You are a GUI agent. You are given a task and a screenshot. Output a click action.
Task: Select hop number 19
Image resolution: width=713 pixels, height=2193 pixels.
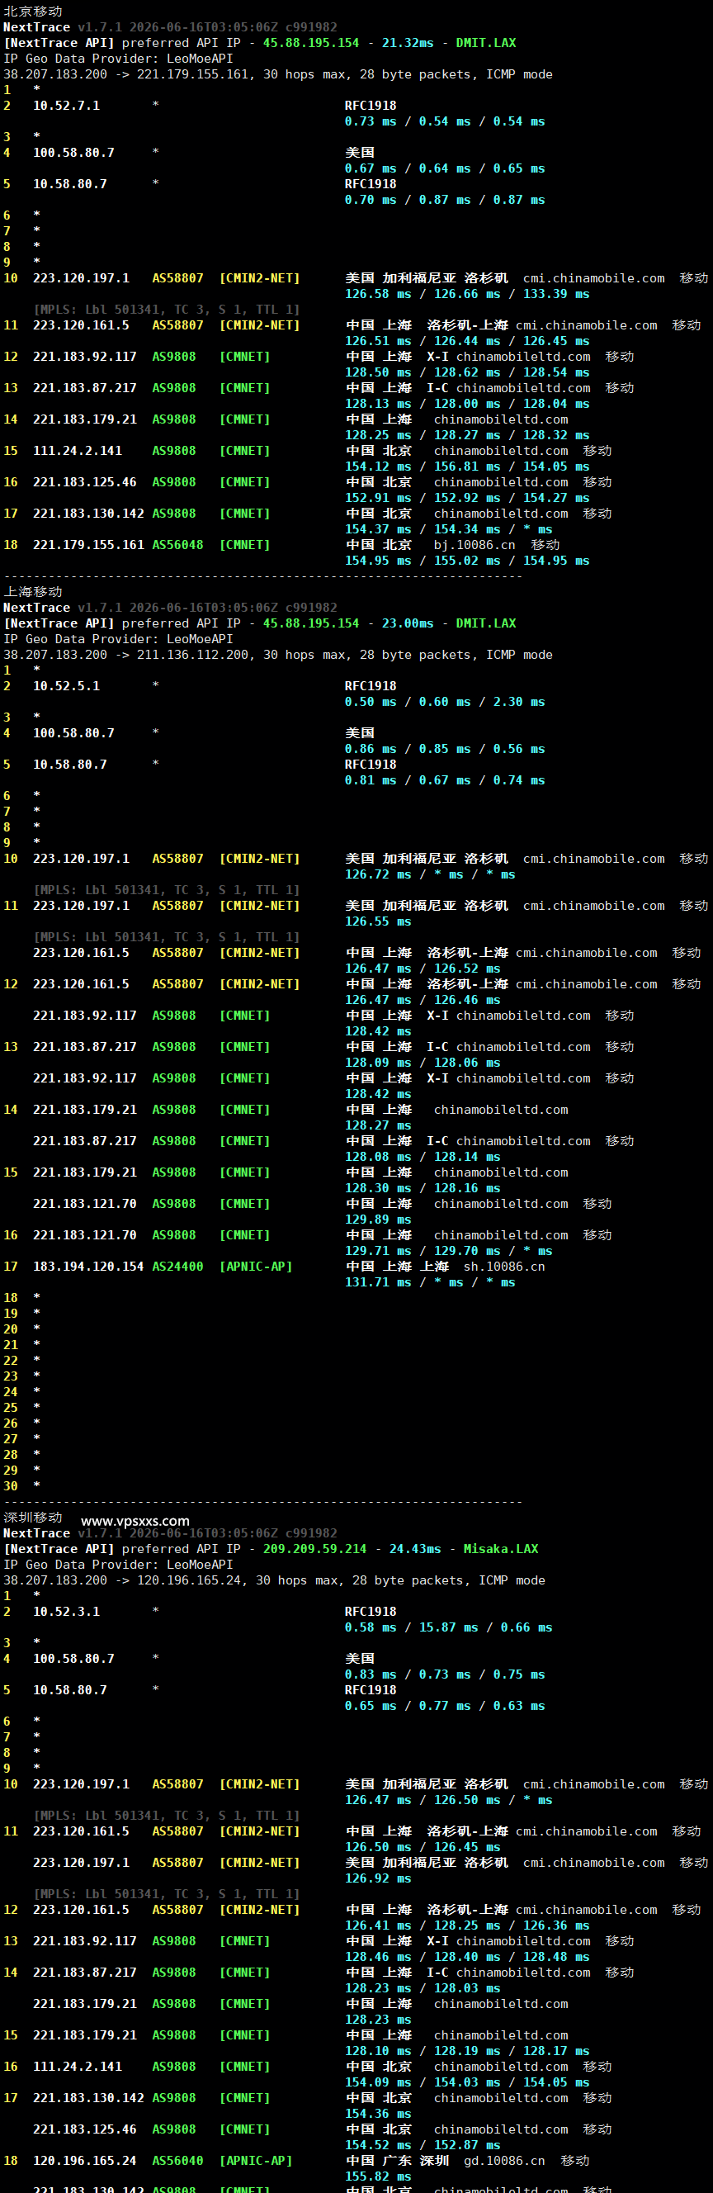(x=10, y=1314)
